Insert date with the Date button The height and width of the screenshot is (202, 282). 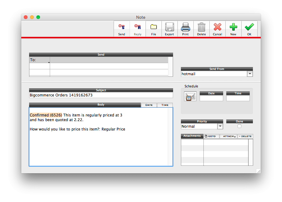pos(149,105)
